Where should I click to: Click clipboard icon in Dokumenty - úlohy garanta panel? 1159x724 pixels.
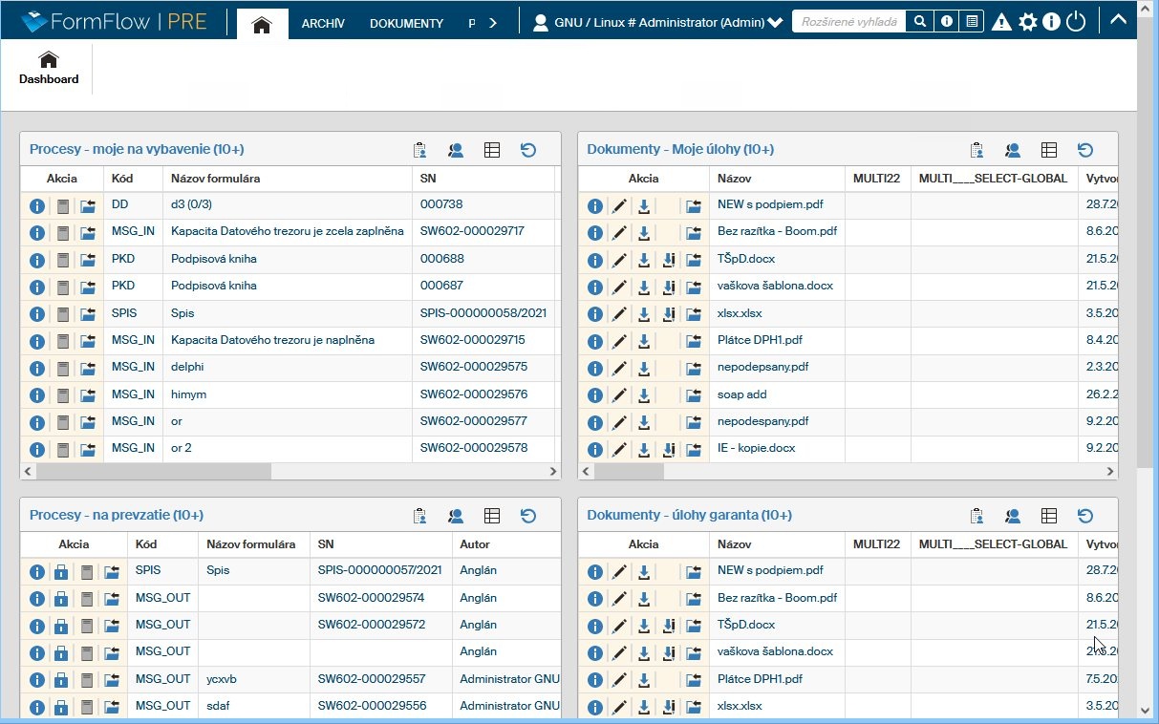pyautogui.click(x=977, y=516)
